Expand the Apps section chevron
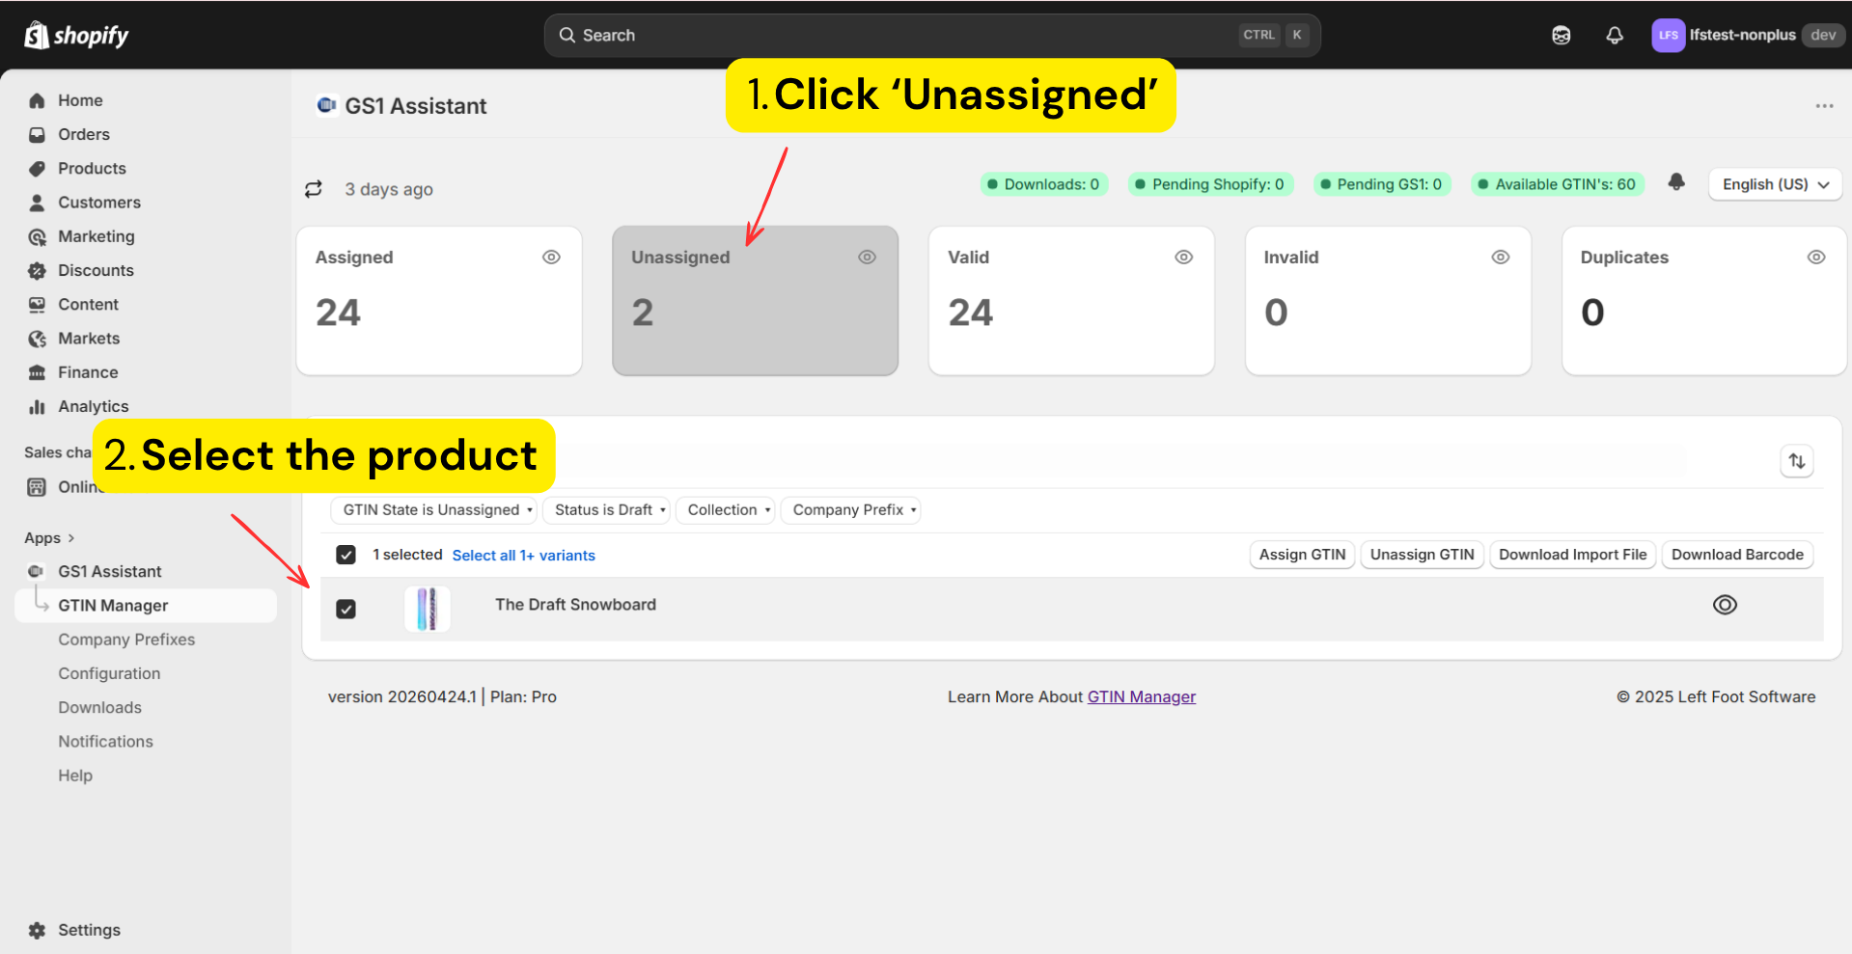 pyautogui.click(x=71, y=538)
